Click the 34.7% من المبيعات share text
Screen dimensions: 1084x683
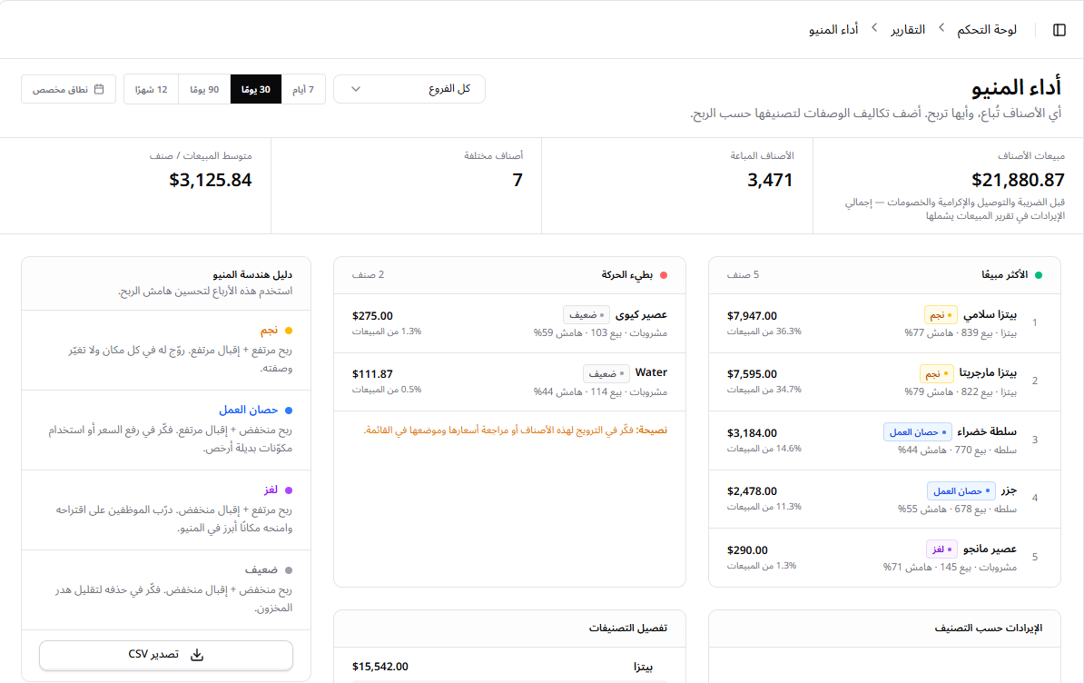pos(764,390)
